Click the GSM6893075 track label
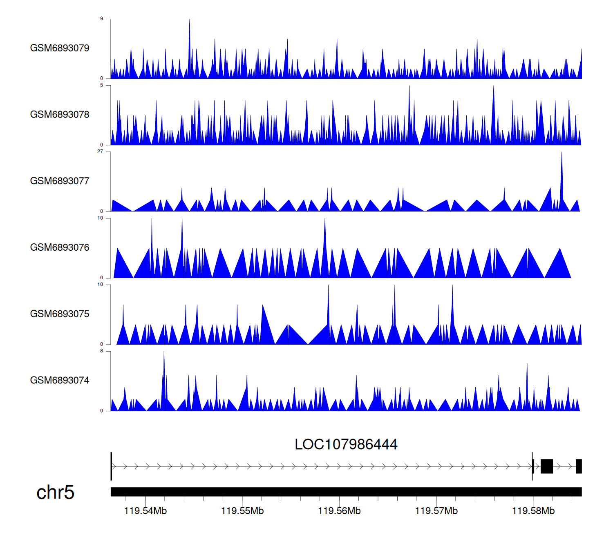613x539 pixels. pyautogui.click(x=60, y=314)
